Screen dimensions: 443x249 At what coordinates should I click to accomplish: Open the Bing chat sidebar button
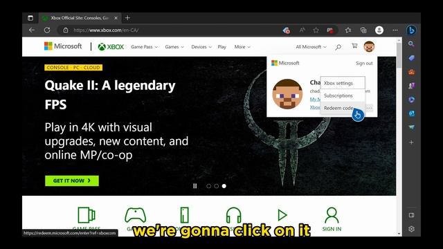coord(411,30)
